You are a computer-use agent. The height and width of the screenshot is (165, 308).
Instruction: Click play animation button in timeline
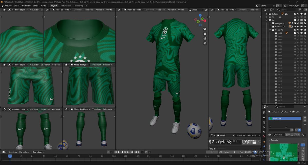pyautogui.click(x=125, y=152)
